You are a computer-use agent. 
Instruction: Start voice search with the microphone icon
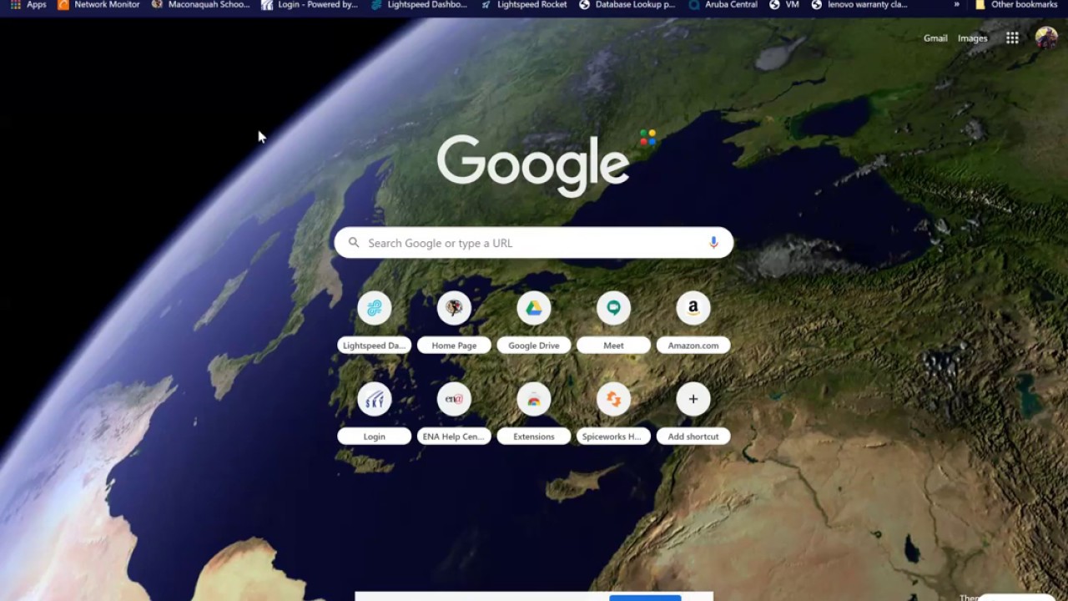click(713, 243)
